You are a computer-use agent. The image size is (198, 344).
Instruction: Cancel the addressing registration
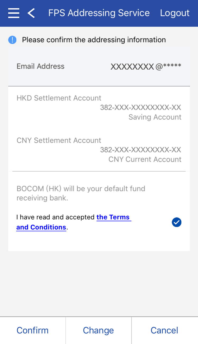click(164, 330)
